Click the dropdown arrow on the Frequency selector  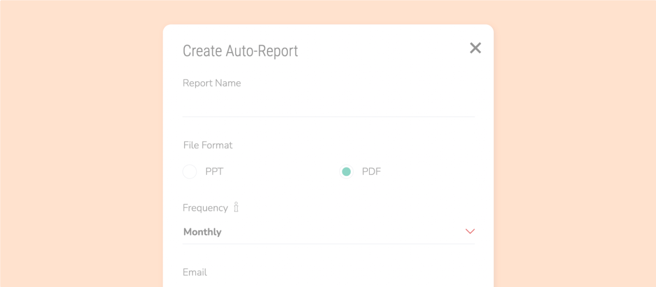pyautogui.click(x=470, y=231)
